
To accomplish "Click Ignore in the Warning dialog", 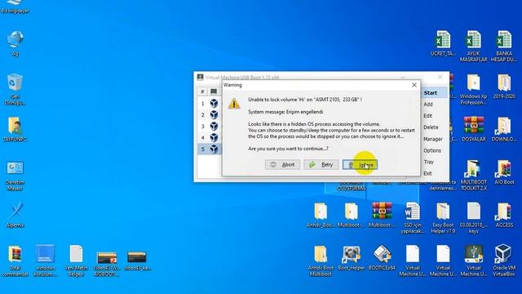I will click(360, 165).
